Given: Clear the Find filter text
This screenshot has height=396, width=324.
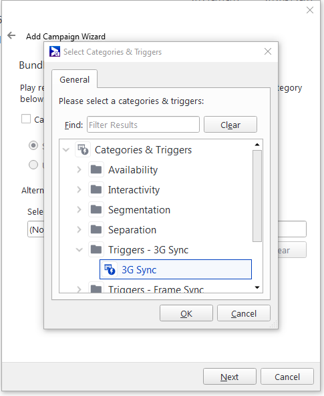Looking at the screenshot, I should [230, 125].
